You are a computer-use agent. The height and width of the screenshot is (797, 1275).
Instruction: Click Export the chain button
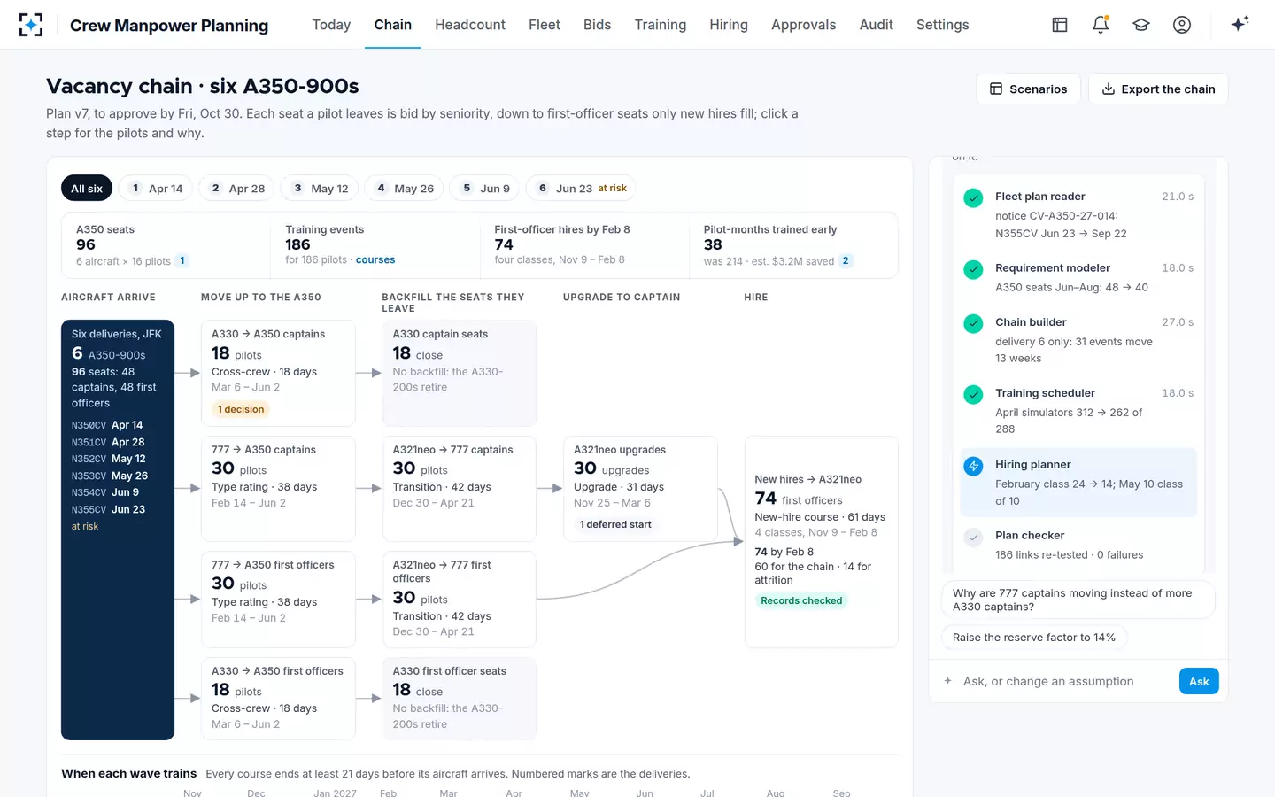click(1158, 89)
